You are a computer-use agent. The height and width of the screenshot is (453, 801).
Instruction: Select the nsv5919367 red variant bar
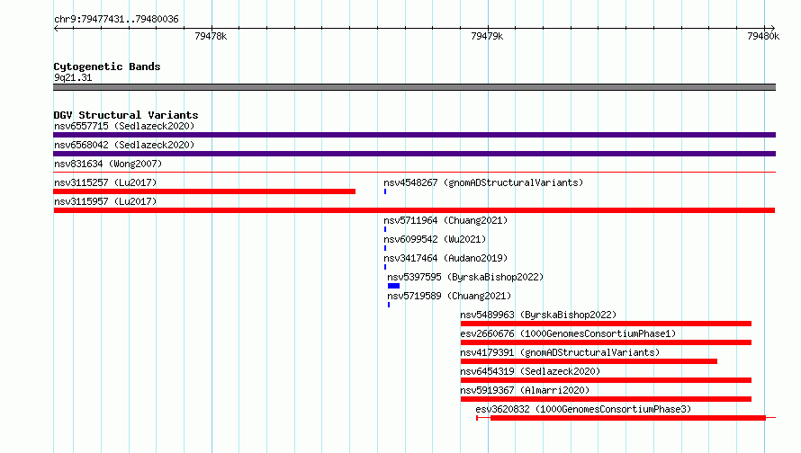(606, 399)
